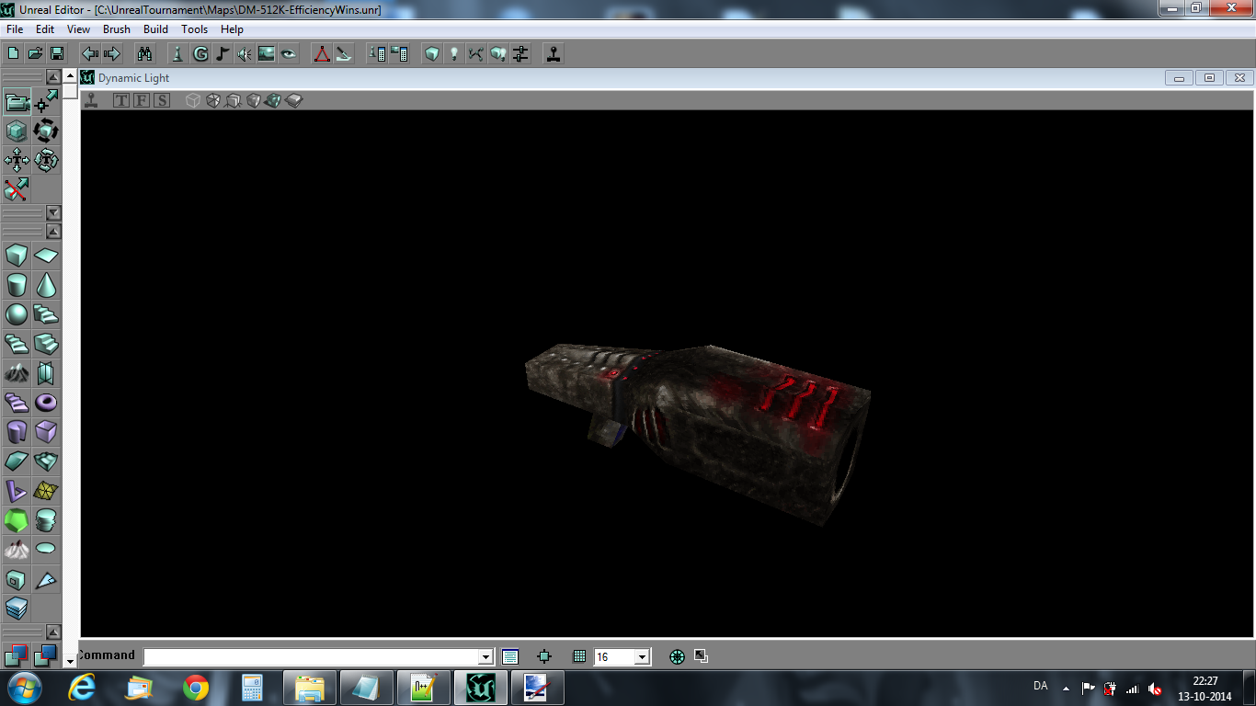The image size is (1256, 706).
Task: Switch viewport to Front view (F)
Action: [142, 100]
